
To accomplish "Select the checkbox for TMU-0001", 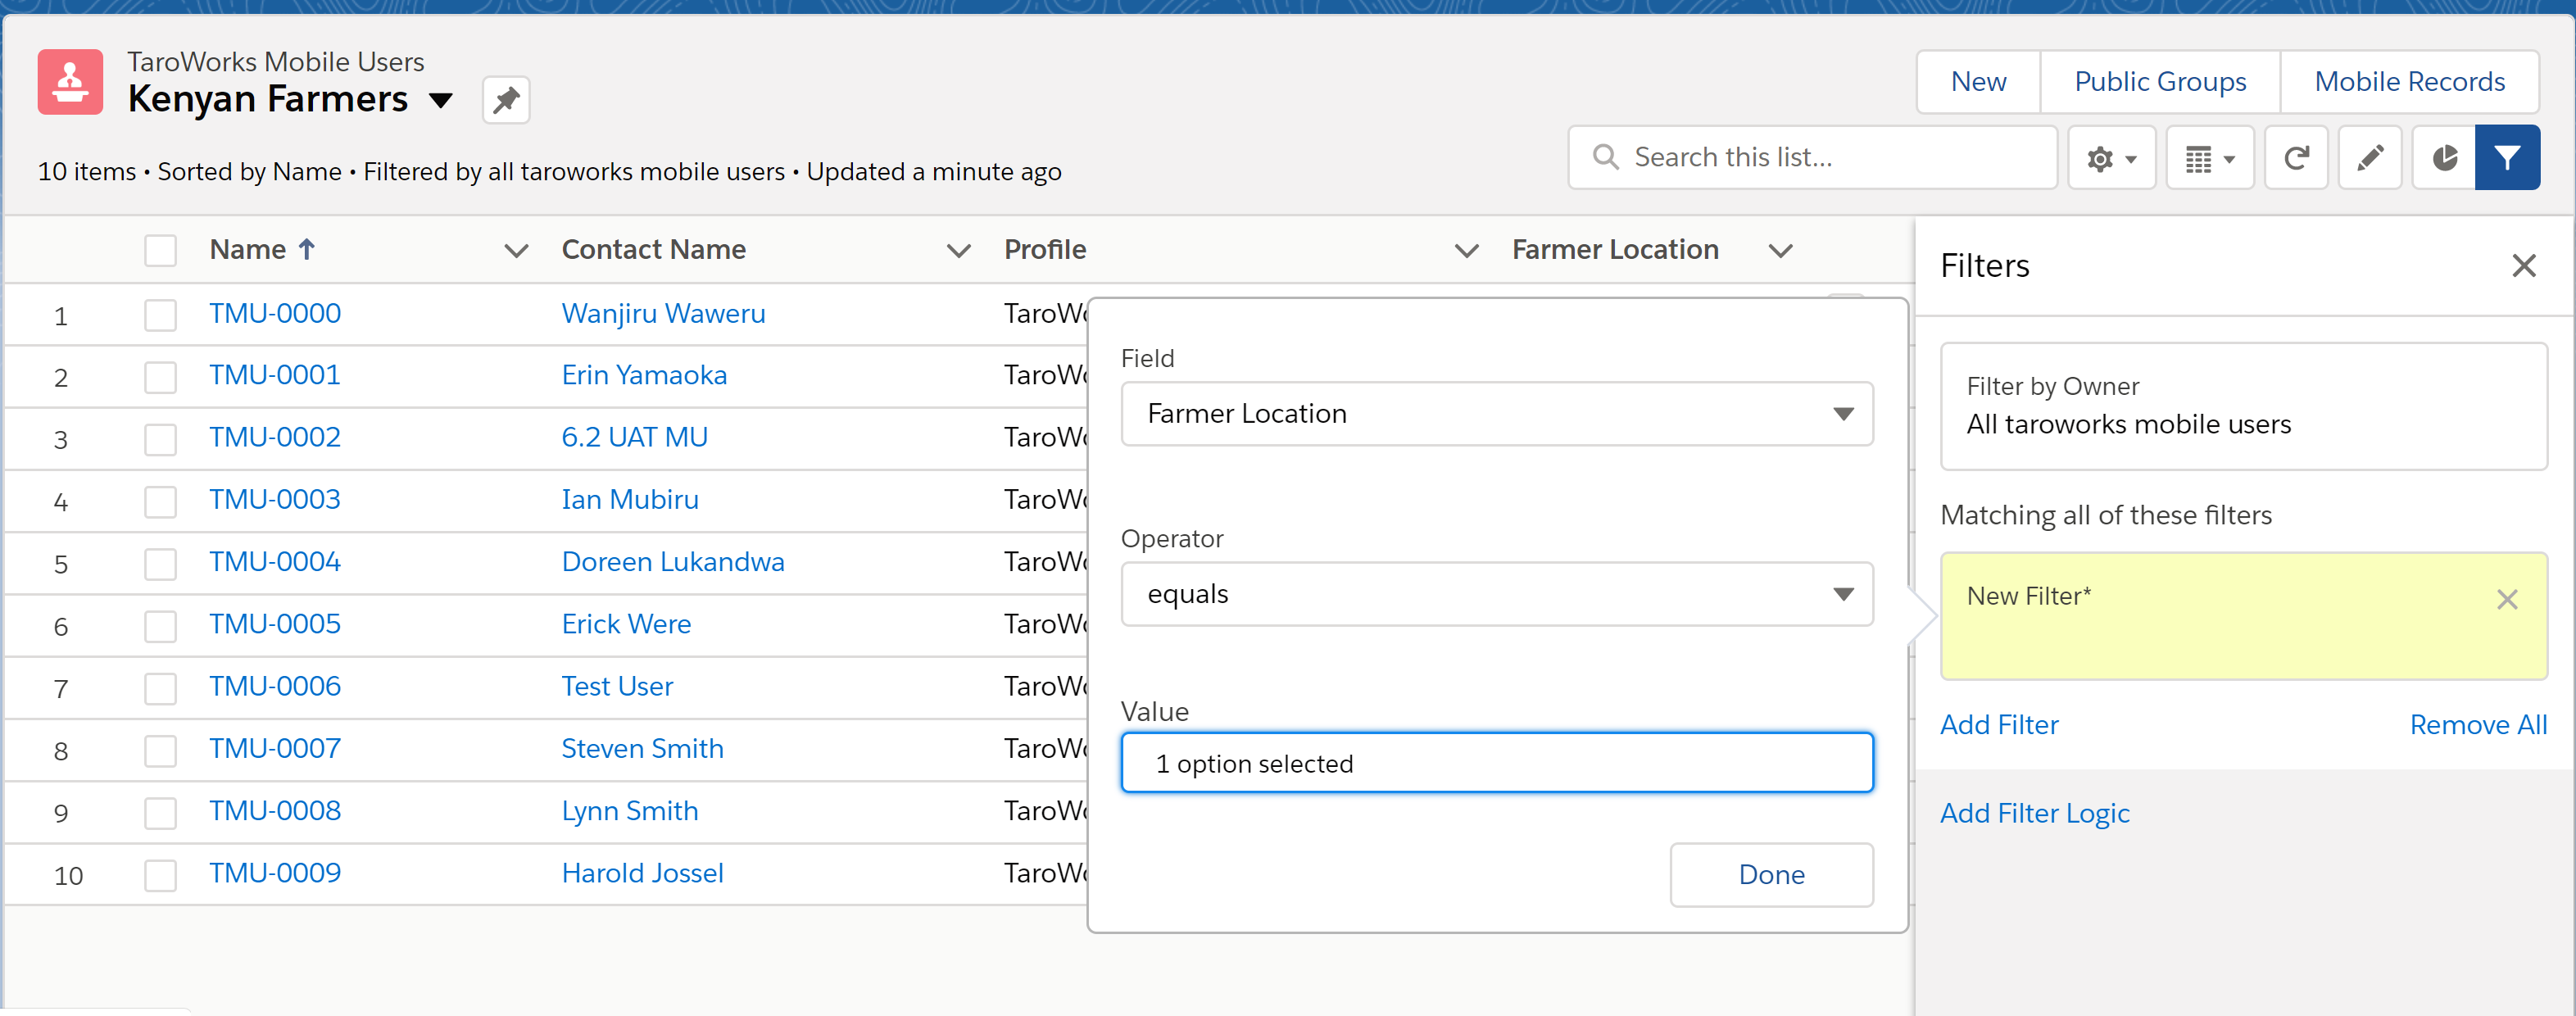I will click(x=160, y=377).
